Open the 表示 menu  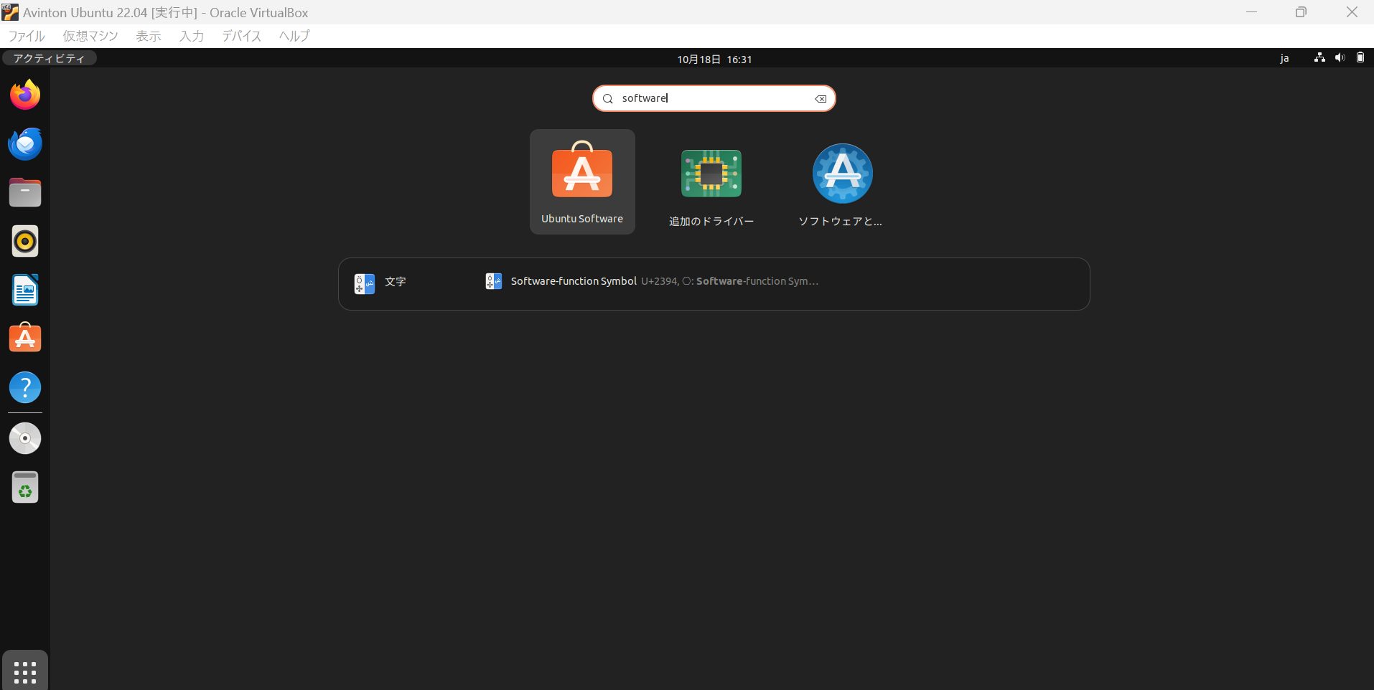tap(149, 36)
